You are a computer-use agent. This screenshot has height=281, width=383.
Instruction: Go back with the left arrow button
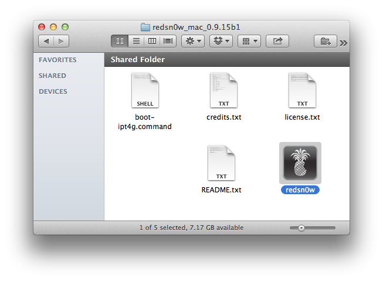[x=46, y=41]
